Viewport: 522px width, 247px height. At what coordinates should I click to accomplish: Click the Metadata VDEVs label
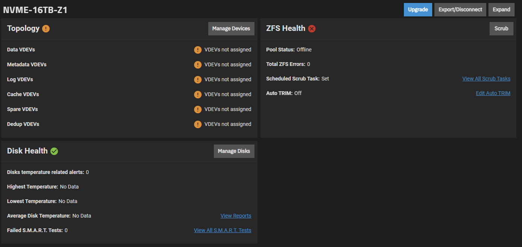27,64
